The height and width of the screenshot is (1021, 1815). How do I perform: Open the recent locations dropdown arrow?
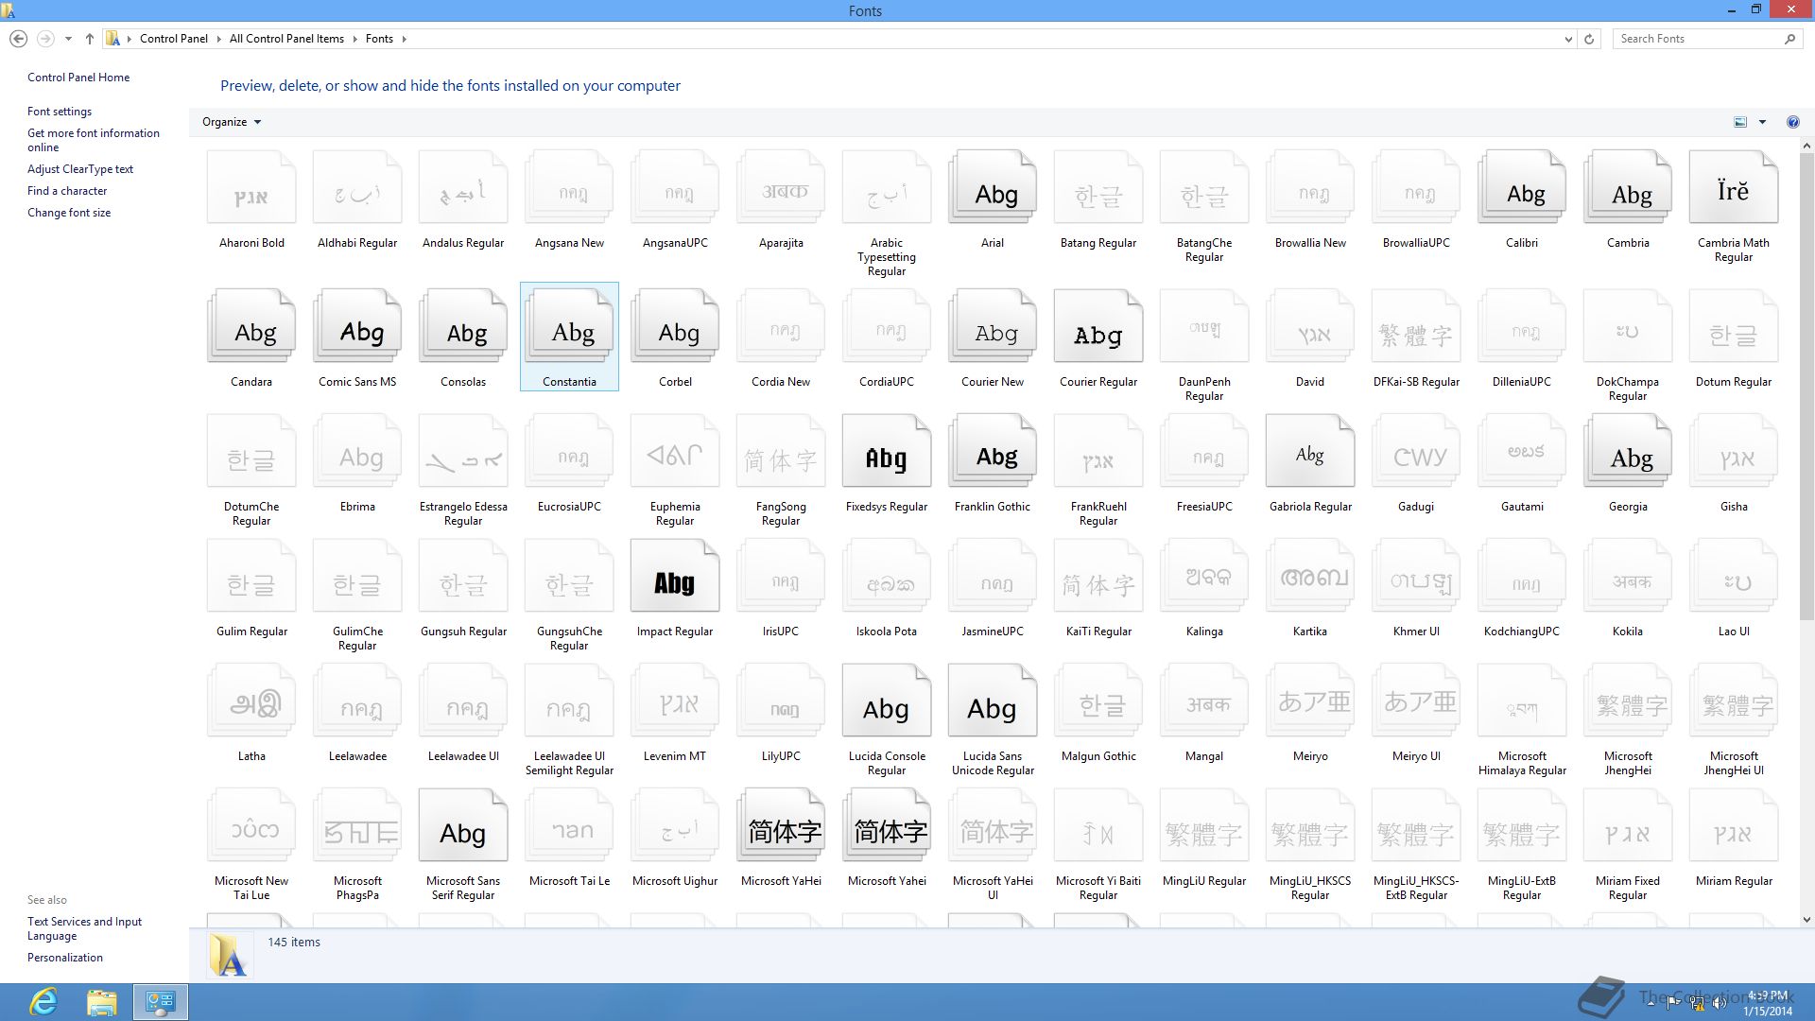pos(68,39)
